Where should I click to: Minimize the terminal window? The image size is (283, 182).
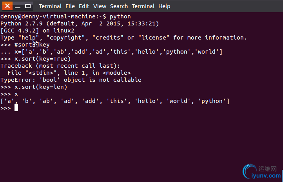18,6
